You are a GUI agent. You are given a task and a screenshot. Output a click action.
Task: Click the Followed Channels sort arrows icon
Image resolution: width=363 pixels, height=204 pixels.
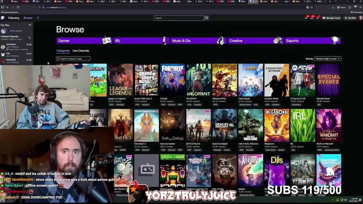pos(29,38)
